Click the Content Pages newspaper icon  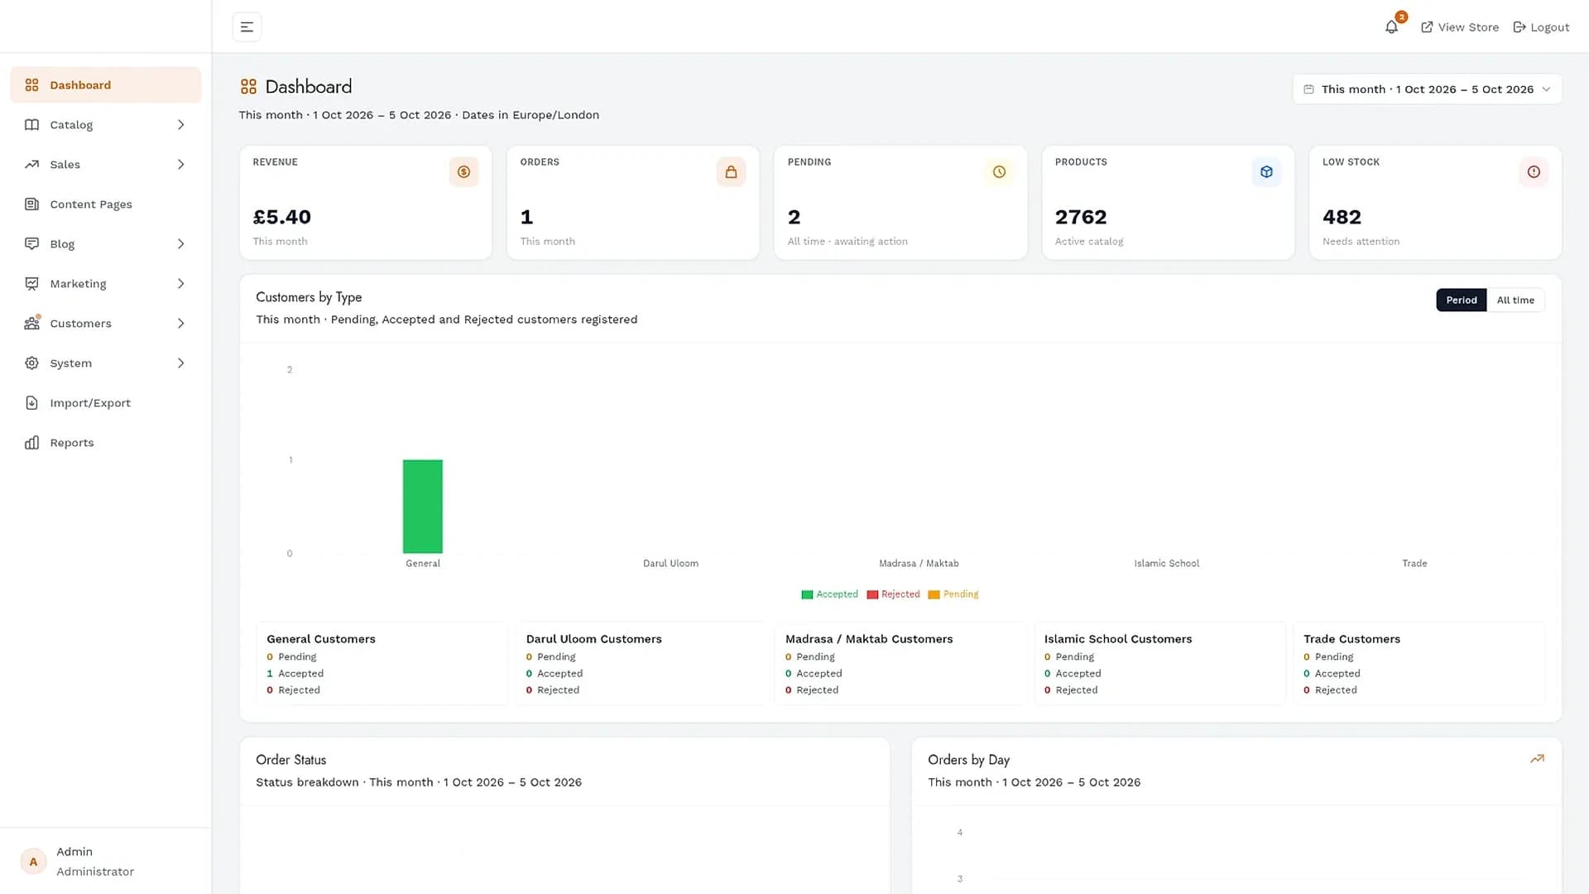(31, 204)
